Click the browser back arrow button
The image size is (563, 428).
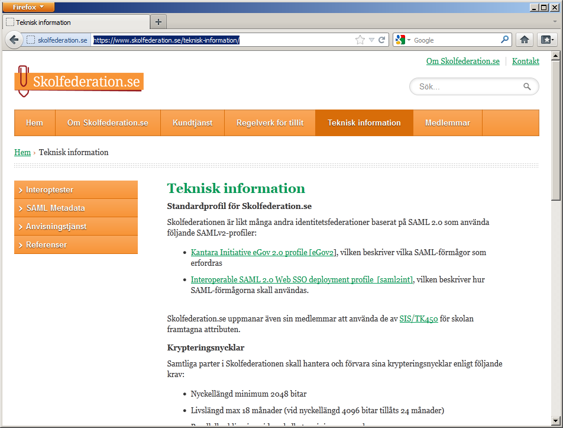point(14,40)
